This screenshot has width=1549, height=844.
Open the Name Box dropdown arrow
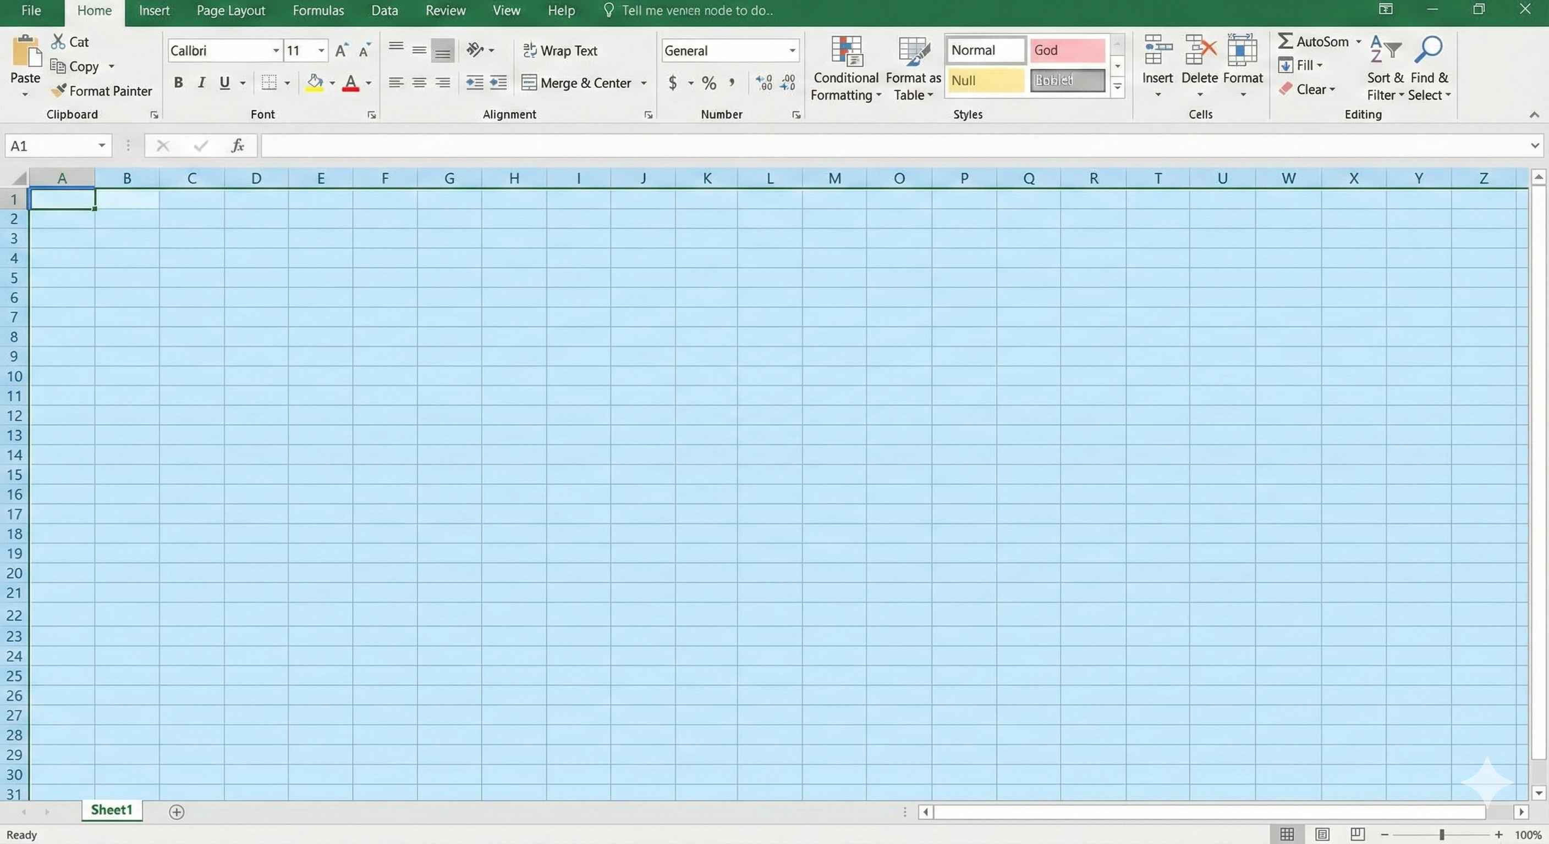(x=102, y=146)
